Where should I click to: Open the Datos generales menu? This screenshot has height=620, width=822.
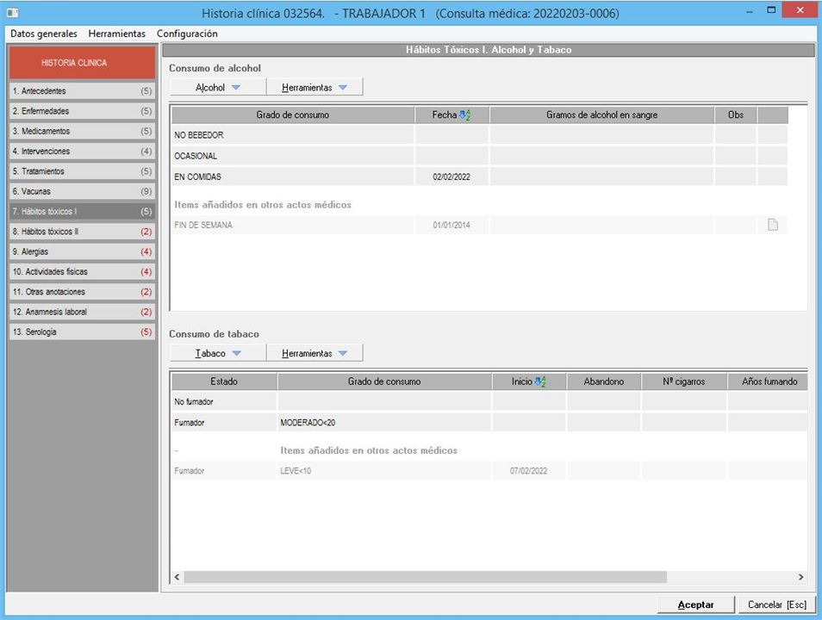pyautogui.click(x=44, y=34)
